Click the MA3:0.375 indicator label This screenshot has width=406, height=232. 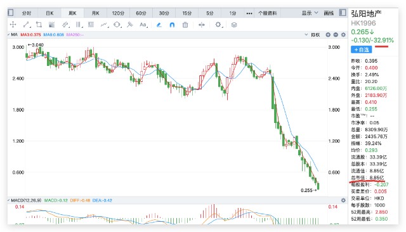pyautogui.click(x=30, y=35)
